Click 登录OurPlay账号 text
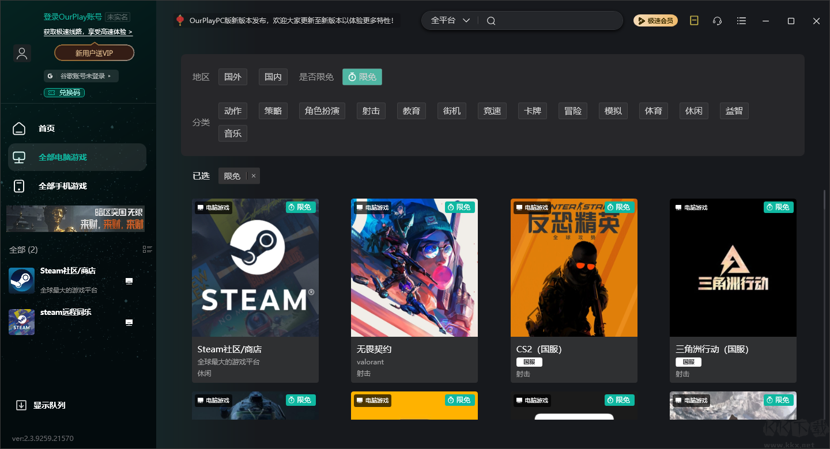This screenshot has height=449, width=830. pos(73,17)
